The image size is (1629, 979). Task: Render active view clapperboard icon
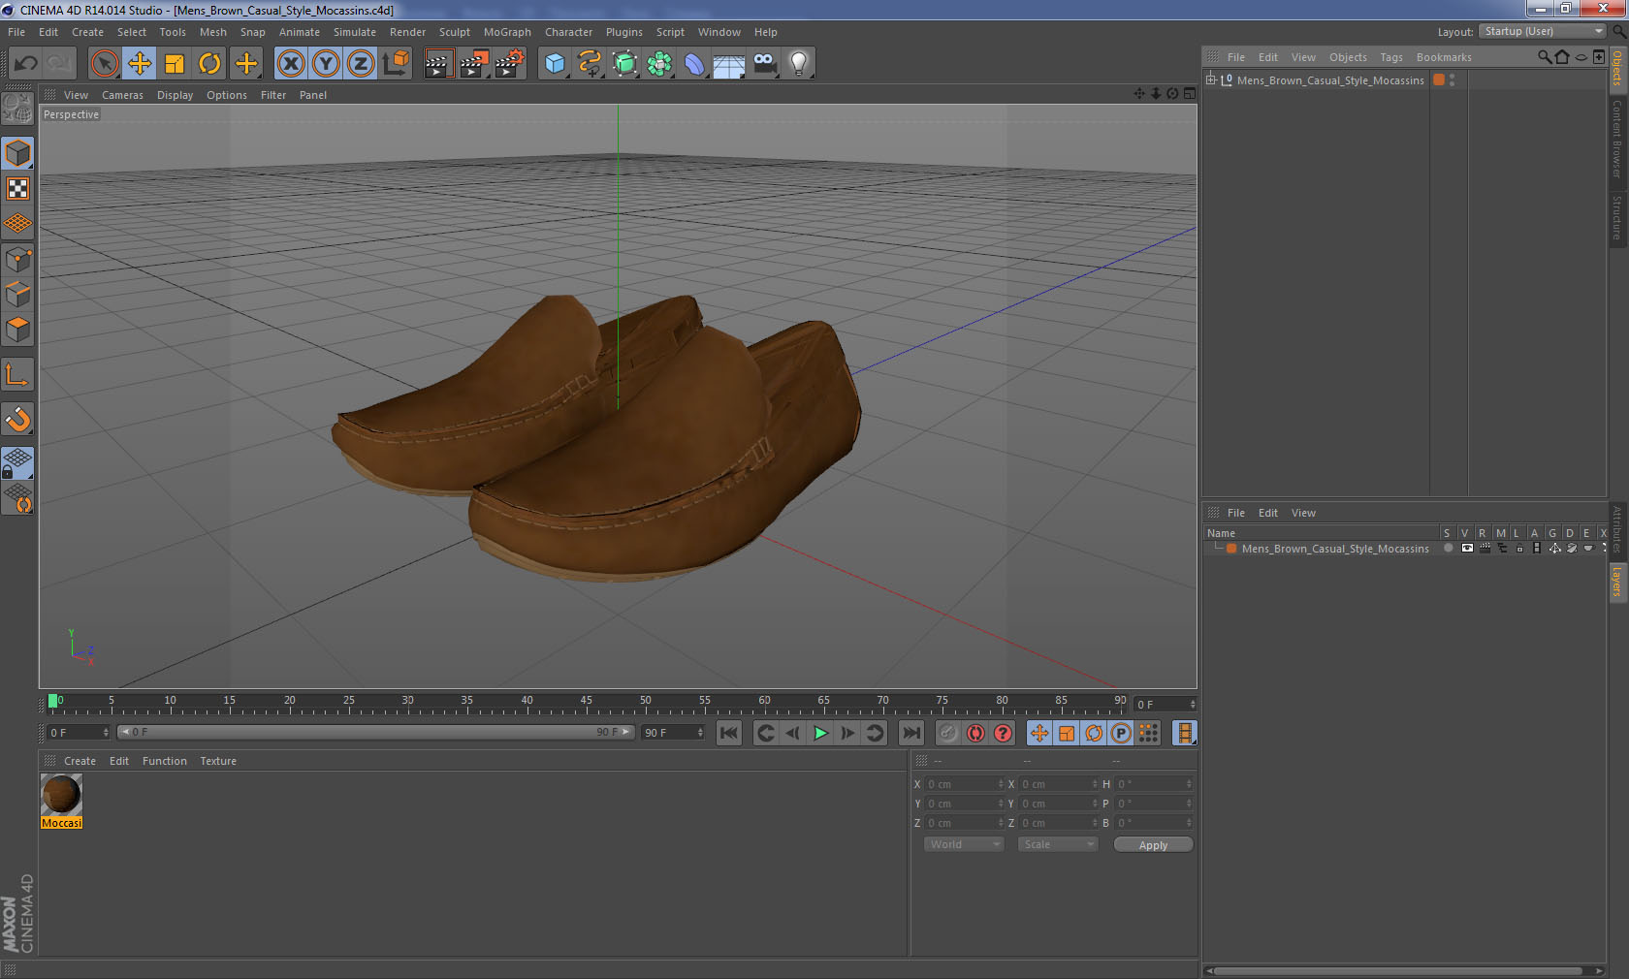(438, 64)
